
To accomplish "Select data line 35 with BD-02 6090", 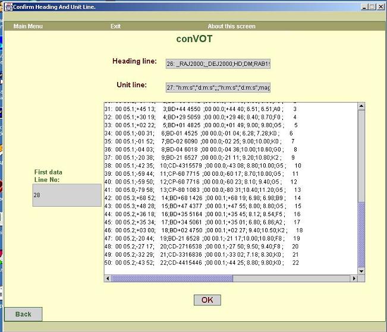I will point(199,141).
